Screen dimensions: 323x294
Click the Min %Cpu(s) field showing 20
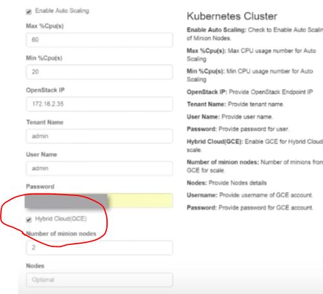[x=99, y=72]
